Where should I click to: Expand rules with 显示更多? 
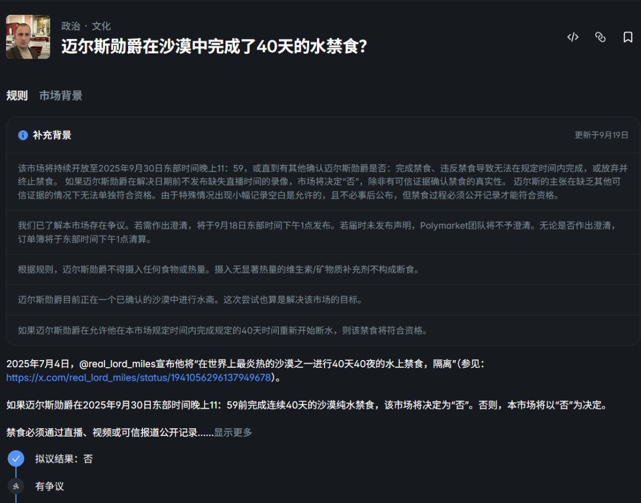[233, 432]
